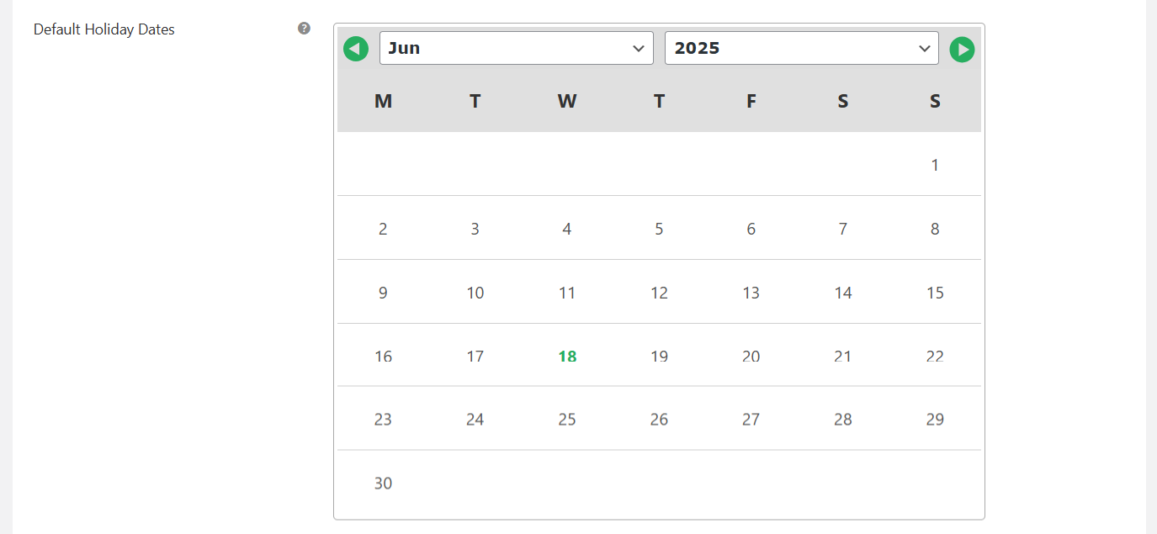The image size is (1157, 534).
Task: Choose June 7 Saturday date
Action: [843, 229]
